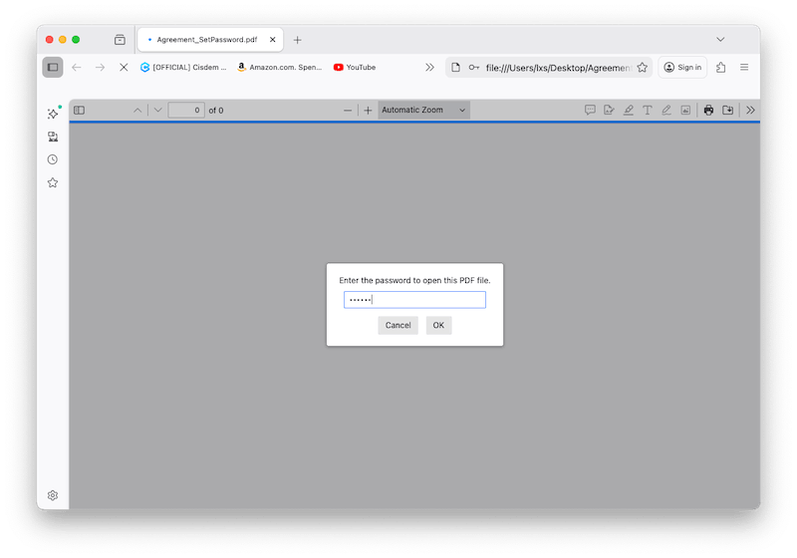Open a new tab
The width and height of the screenshot is (797, 558).
click(x=297, y=40)
